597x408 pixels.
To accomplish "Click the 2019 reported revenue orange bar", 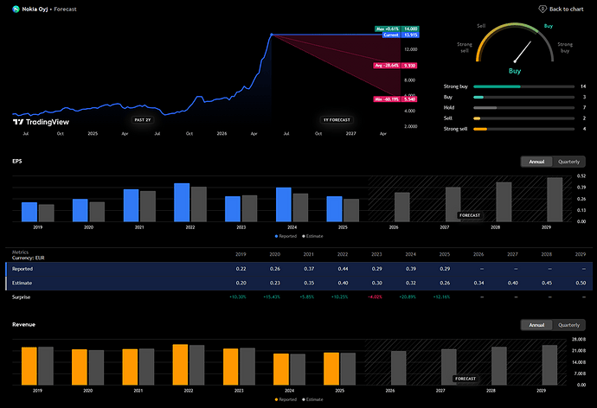I will (29, 367).
